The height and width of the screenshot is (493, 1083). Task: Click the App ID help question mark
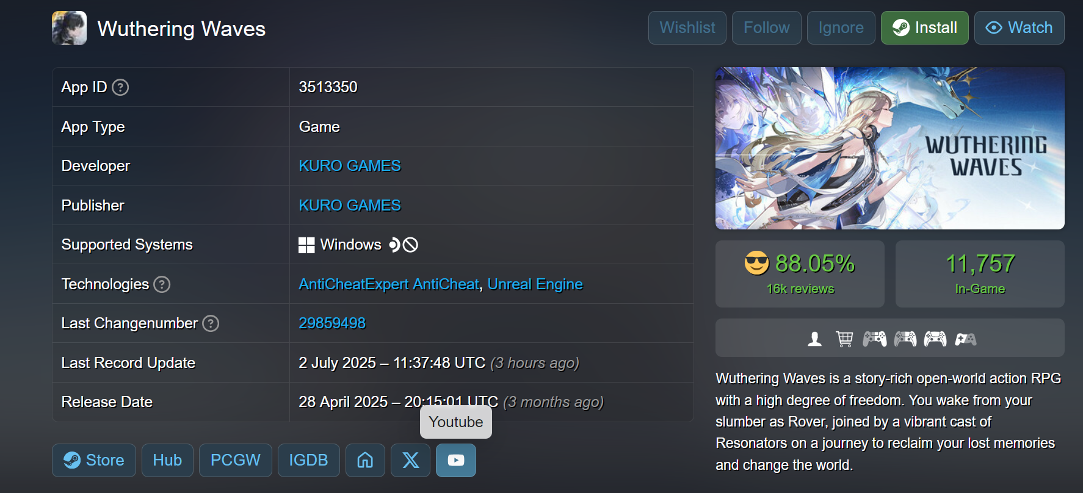click(x=121, y=87)
